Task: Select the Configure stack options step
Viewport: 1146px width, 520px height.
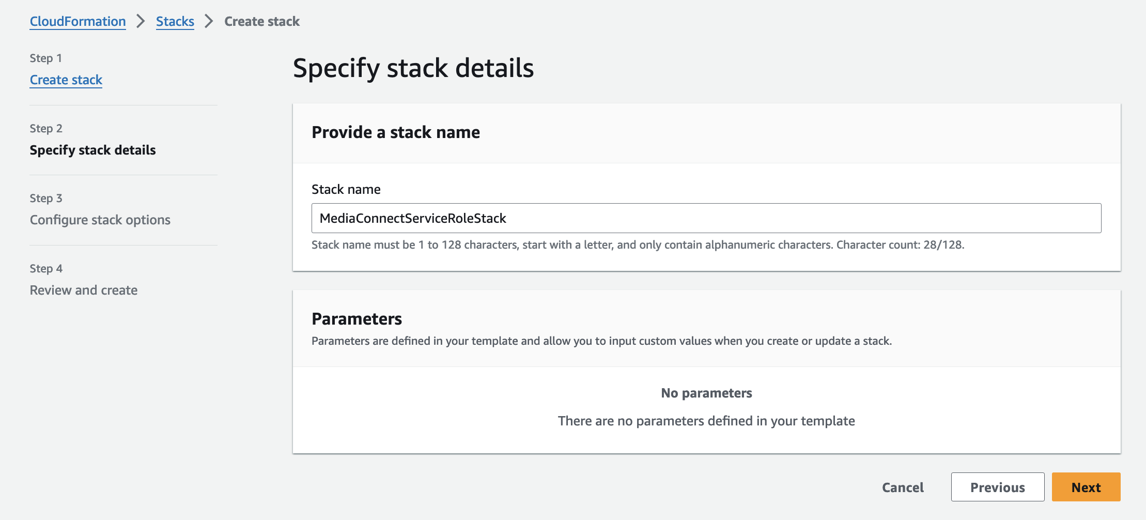Action: tap(100, 220)
